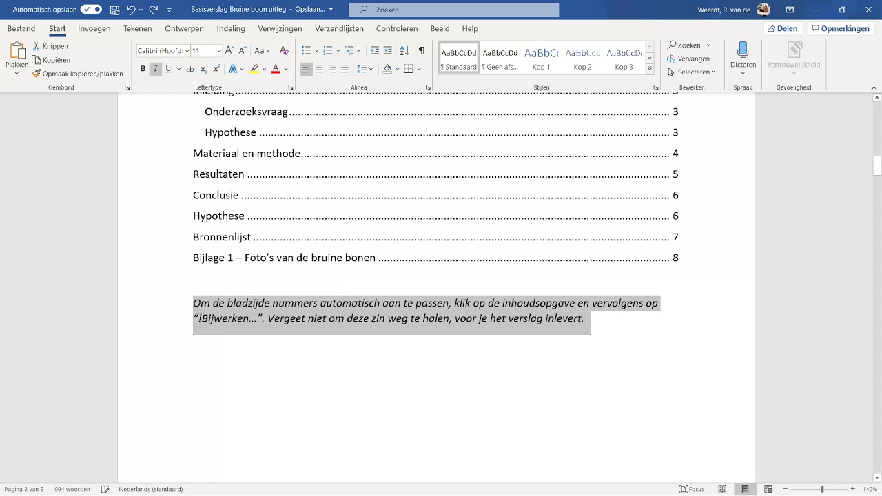This screenshot has width=882, height=496.
Task: Open line spacing options icon
Action: (362, 69)
